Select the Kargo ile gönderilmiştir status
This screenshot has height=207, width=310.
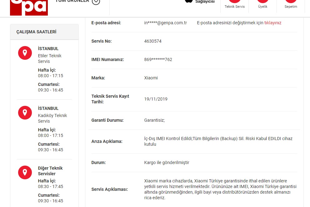pyautogui.click(x=167, y=162)
